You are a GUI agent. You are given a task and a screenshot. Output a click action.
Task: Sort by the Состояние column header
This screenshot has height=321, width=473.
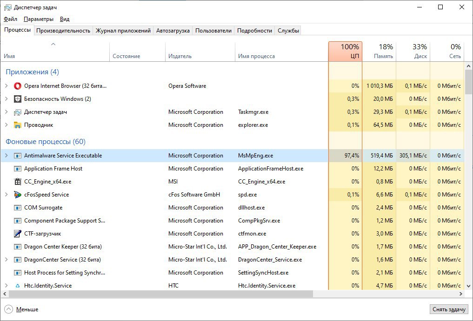[x=137, y=52]
